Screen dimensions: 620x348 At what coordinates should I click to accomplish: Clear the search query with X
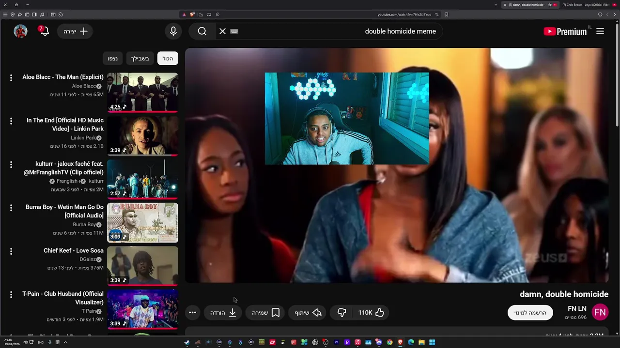tap(222, 31)
